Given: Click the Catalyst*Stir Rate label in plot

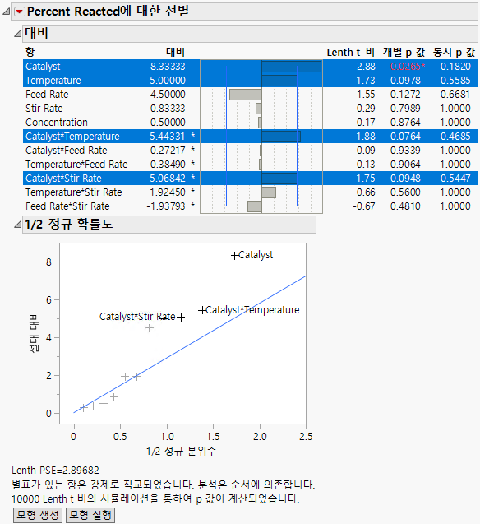Looking at the screenshot, I should (137, 317).
